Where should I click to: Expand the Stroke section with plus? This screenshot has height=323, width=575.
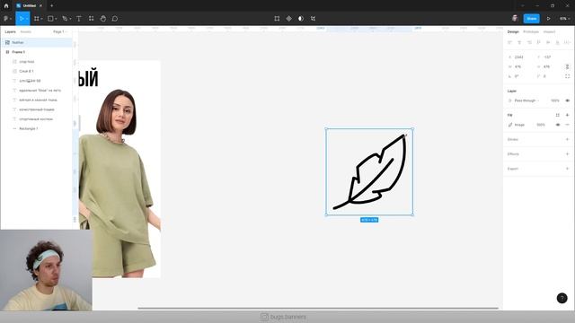pos(567,139)
